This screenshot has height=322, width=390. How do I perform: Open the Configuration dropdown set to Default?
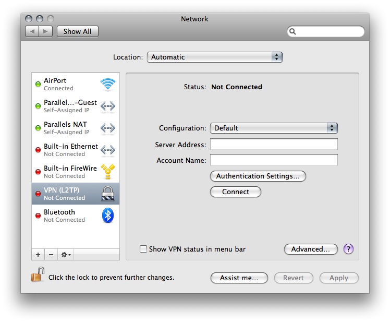coord(274,128)
